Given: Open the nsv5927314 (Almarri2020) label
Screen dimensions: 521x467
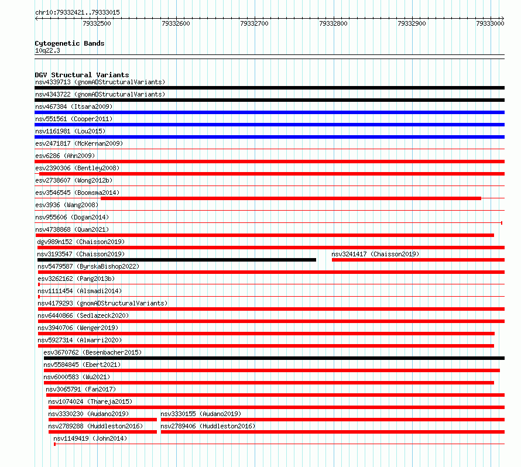Looking at the screenshot, I should click(x=80, y=340).
